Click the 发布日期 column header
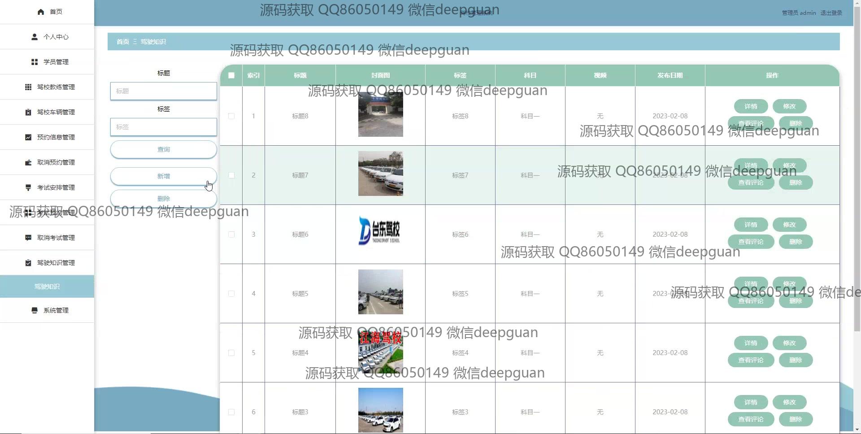861x434 pixels. (670, 75)
